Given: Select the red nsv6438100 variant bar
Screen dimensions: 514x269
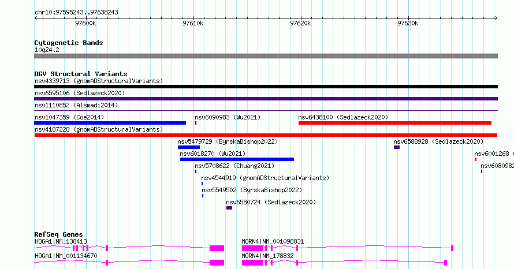Looking at the screenshot, I should (395, 123).
